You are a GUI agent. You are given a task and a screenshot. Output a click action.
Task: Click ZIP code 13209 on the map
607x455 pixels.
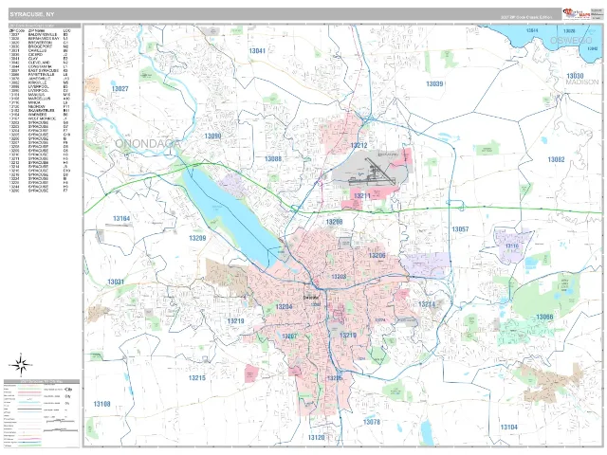pyautogui.click(x=197, y=238)
